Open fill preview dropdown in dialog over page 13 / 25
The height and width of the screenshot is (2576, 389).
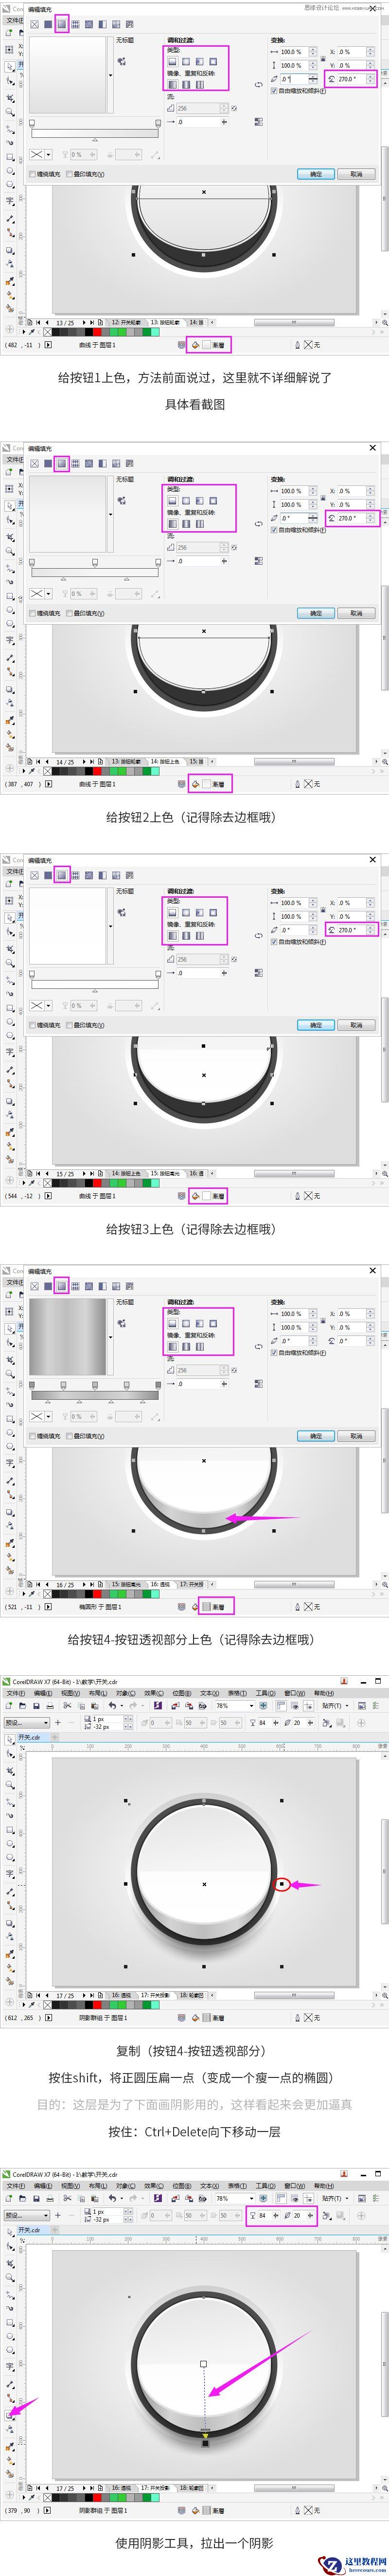110,75
